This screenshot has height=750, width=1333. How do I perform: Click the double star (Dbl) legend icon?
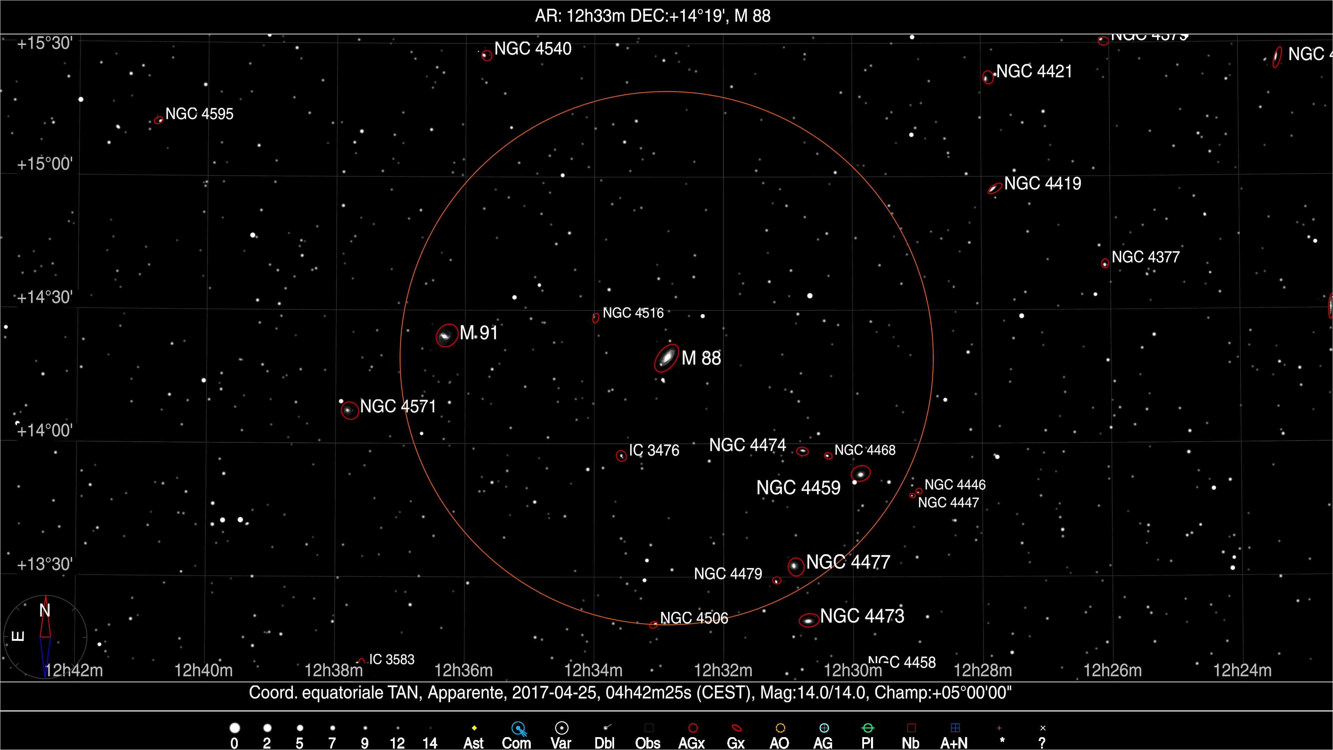pyautogui.click(x=606, y=728)
